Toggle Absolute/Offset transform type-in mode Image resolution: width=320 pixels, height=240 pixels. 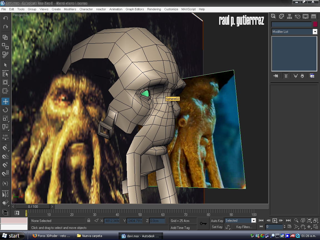click(96, 221)
